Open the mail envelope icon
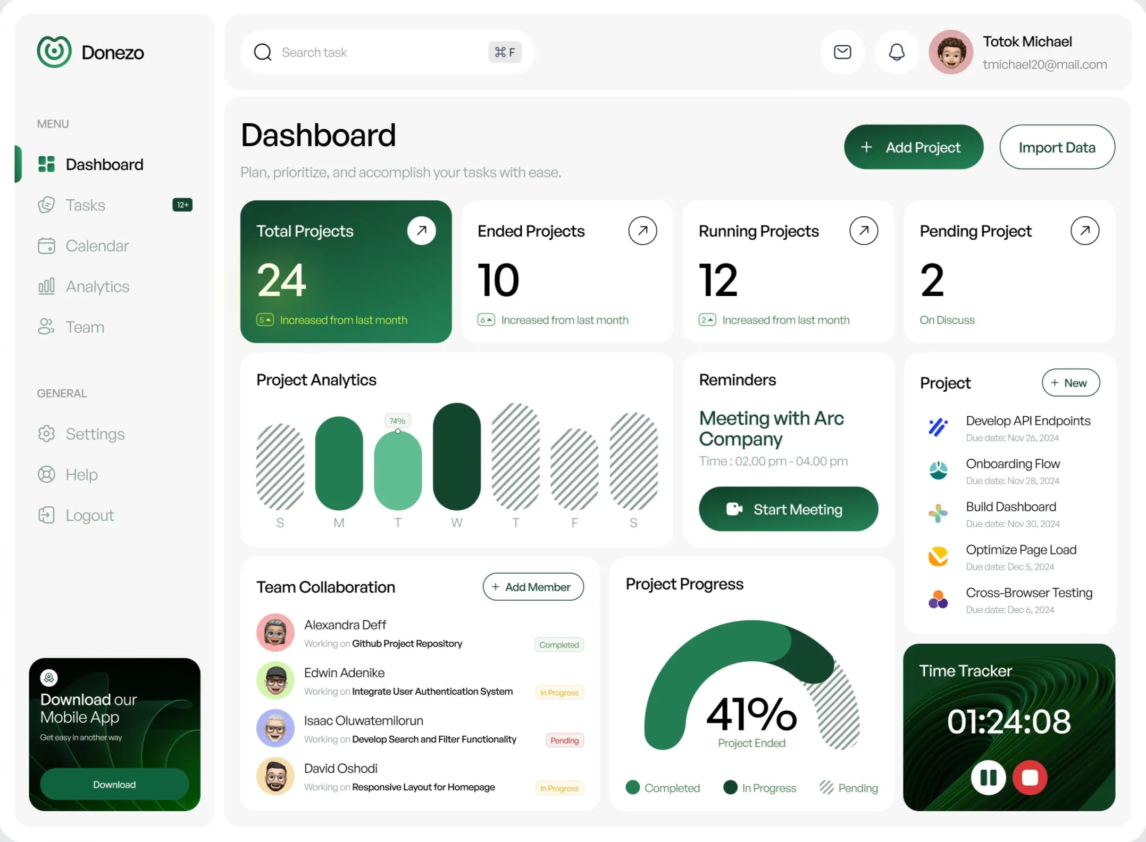Image resolution: width=1146 pixels, height=842 pixels. coord(842,52)
